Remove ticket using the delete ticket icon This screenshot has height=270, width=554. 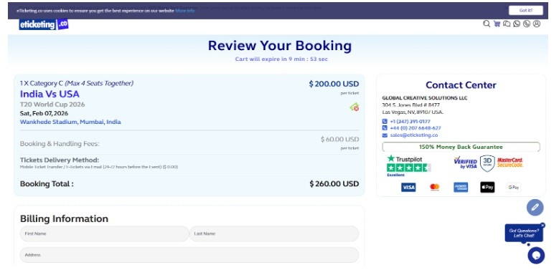[355, 107]
